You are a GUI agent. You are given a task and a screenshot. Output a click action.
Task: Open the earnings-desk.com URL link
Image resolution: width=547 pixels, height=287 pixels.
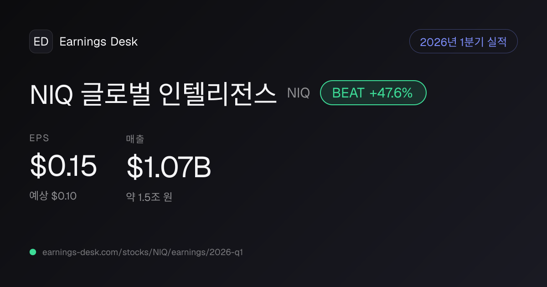tap(143, 252)
